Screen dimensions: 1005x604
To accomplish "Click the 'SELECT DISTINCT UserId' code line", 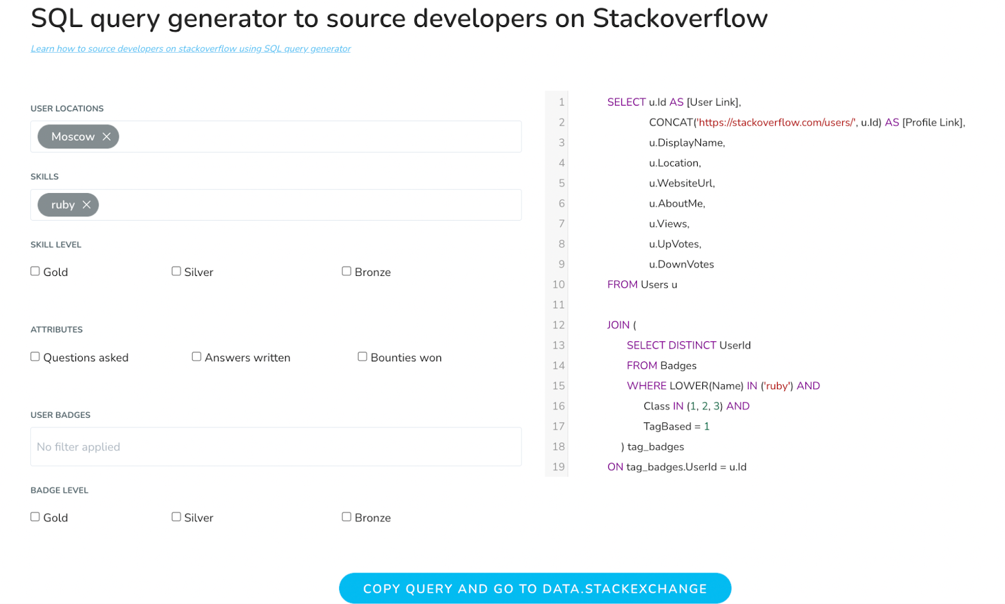I will click(x=688, y=345).
